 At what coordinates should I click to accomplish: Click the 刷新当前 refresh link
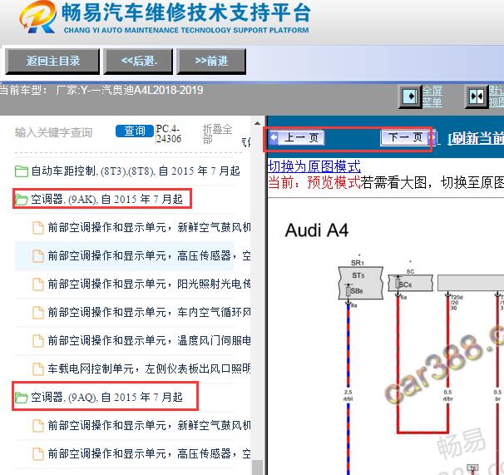(x=476, y=138)
